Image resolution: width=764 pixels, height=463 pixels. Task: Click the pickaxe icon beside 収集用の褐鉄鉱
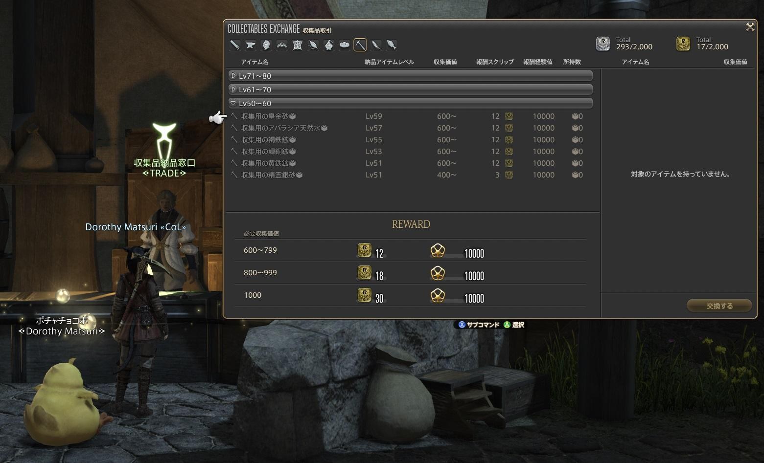pos(234,140)
